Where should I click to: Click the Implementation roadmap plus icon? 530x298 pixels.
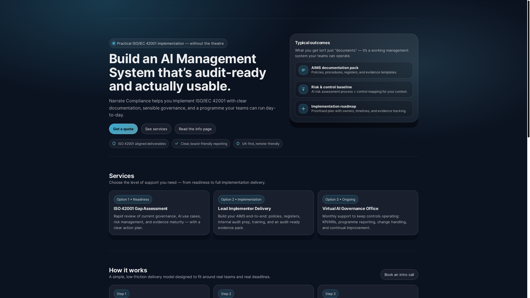click(x=303, y=109)
